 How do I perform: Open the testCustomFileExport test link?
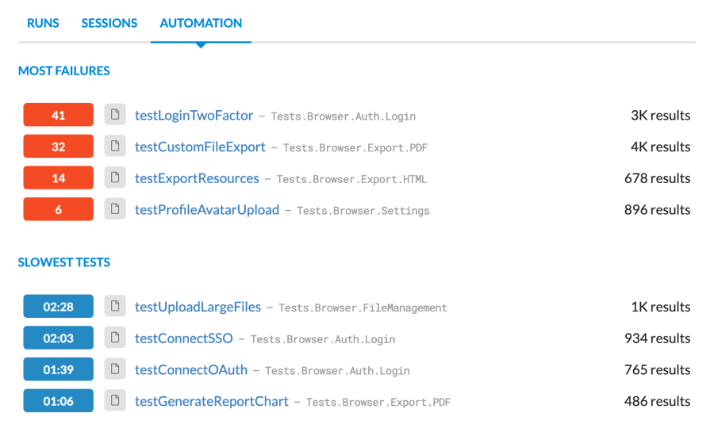tap(200, 147)
